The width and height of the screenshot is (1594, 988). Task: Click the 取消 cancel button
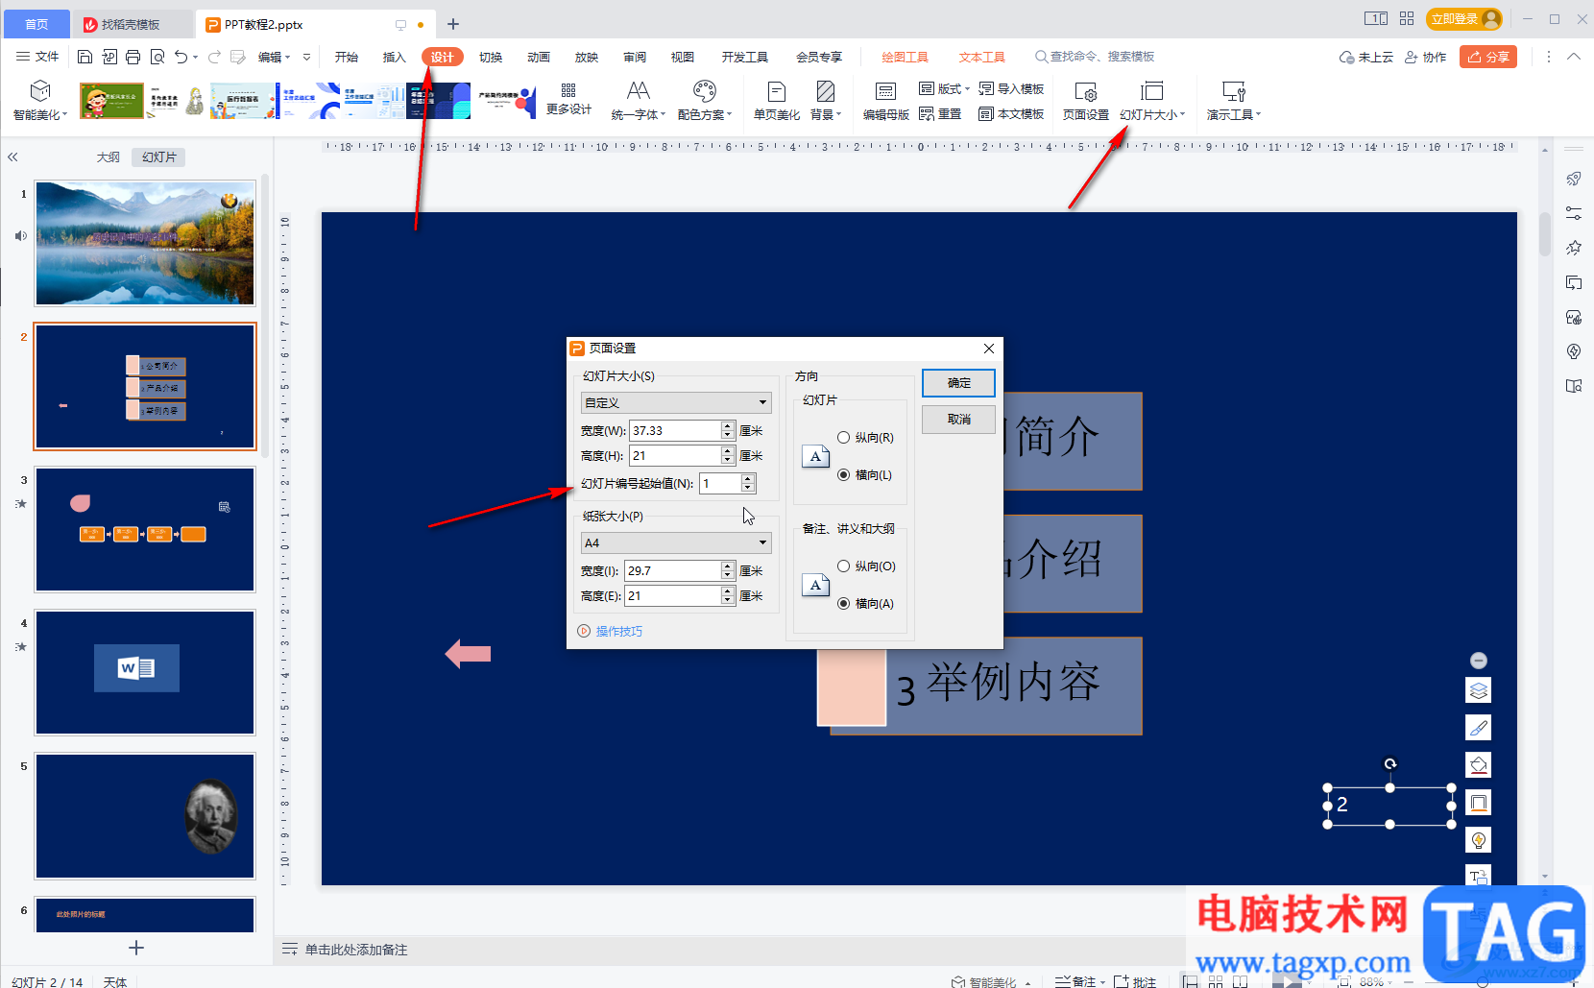click(958, 419)
